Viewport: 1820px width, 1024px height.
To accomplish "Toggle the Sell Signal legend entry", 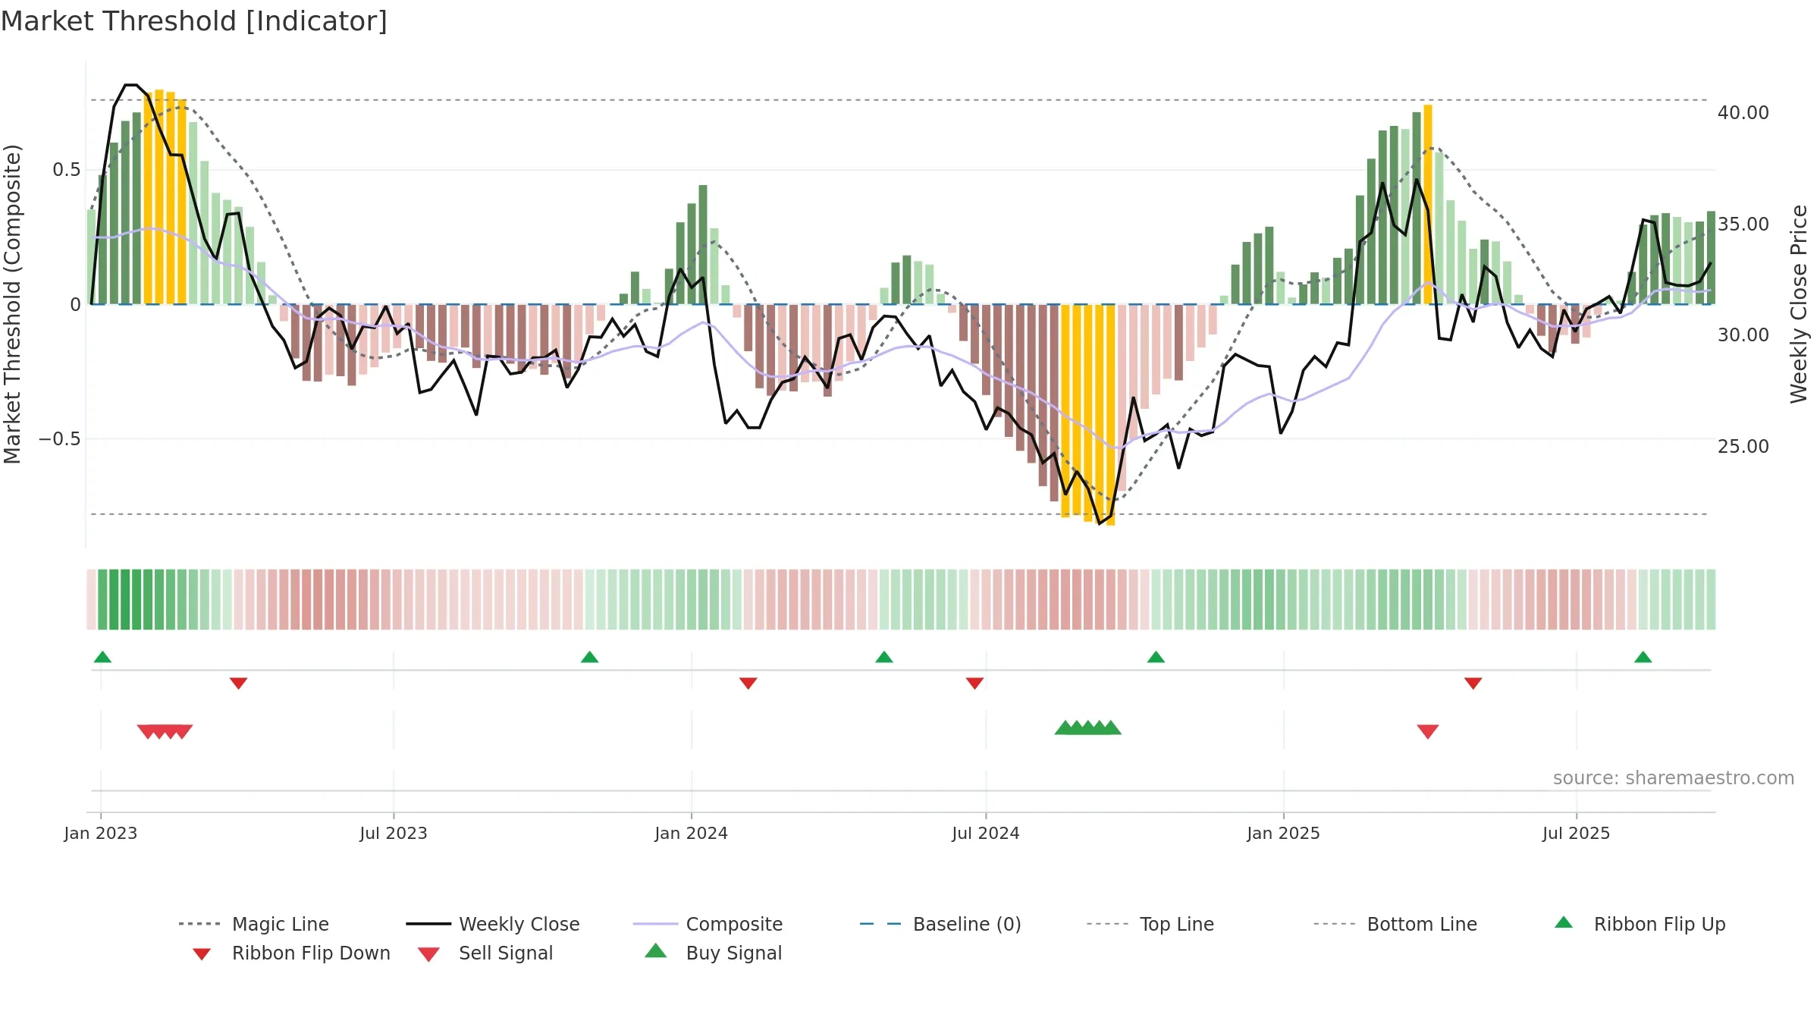I will pyautogui.click(x=485, y=953).
